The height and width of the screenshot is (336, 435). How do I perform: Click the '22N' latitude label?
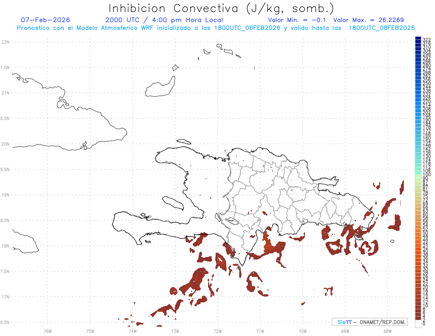(5, 42)
